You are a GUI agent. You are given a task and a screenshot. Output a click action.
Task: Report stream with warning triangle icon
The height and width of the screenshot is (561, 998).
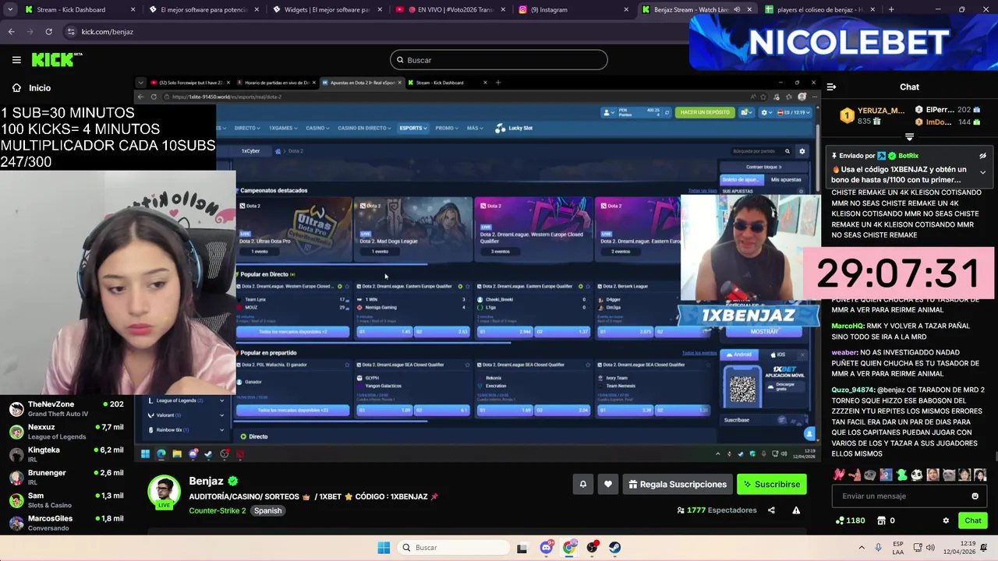pyautogui.click(x=796, y=510)
